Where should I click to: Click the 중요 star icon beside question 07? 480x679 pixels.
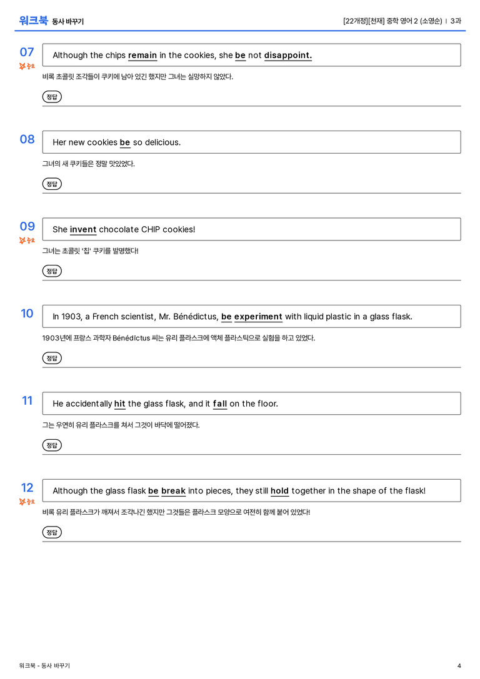[27, 66]
